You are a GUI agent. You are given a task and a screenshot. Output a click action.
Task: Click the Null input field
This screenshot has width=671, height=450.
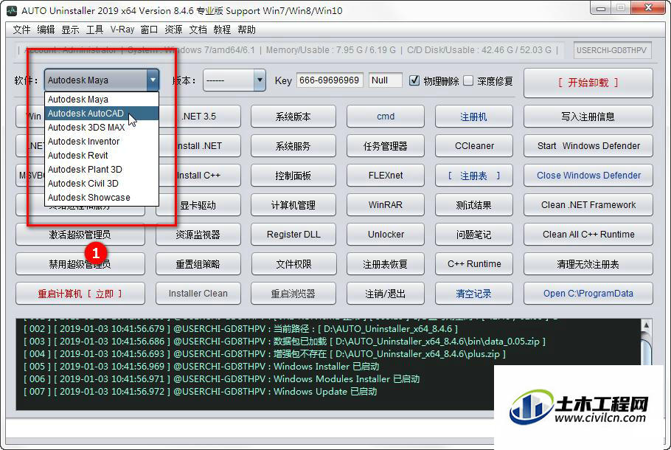385,80
